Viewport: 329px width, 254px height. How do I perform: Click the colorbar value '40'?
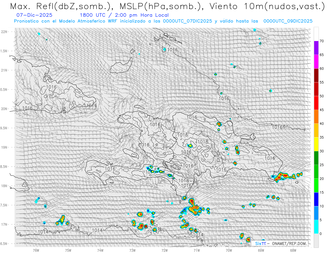[322, 124]
